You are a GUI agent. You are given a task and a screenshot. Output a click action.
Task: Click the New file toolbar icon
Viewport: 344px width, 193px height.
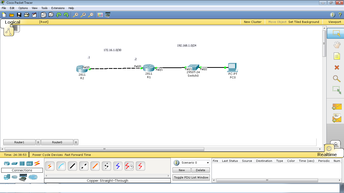point(4,15)
